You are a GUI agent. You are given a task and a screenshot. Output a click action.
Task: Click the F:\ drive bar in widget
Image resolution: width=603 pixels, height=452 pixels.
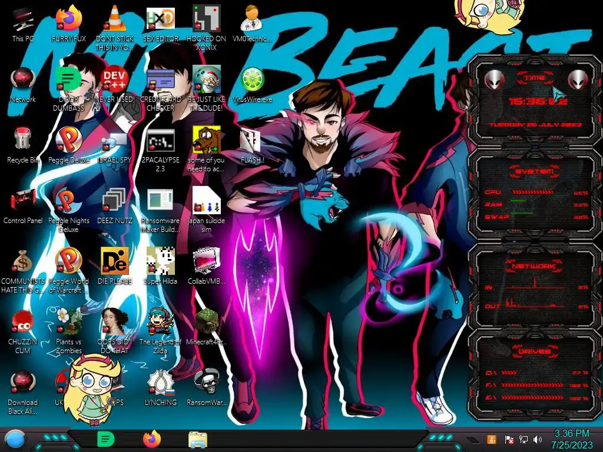(x=532, y=385)
